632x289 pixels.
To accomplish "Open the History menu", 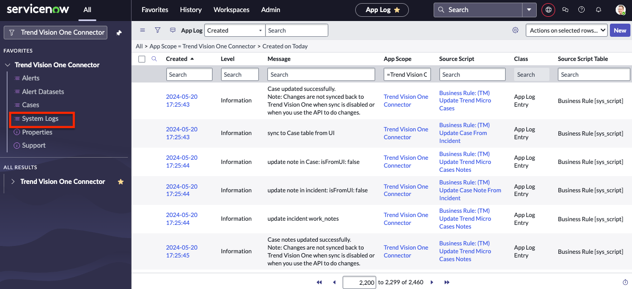I will [190, 9].
